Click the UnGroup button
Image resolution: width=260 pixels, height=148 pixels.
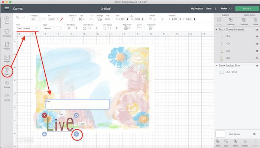coord(231,22)
